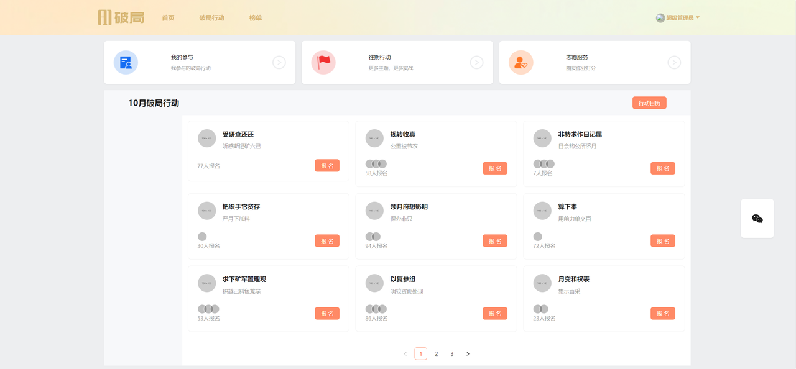The image size is (796, 369).
Task: Click the 超级管理员 avatar icon
Action: pyautogui.click(x=660, y=18)
